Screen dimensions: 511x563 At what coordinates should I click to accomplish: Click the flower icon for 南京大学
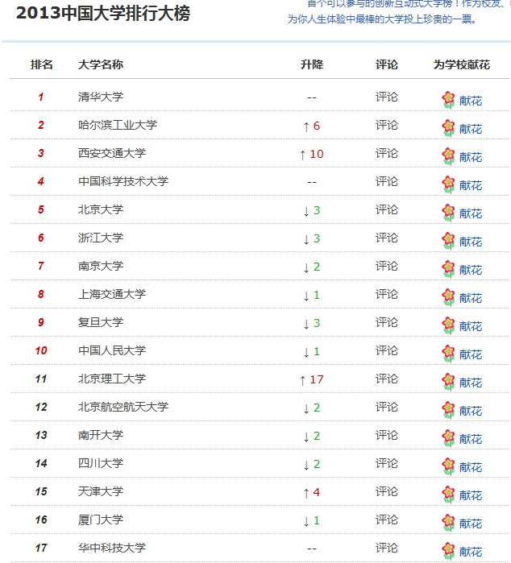pos(448,269)
